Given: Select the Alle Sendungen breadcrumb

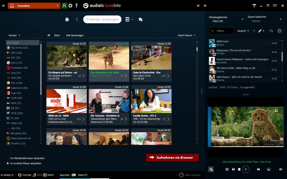Looking at the screenshot, I should 75,35.
